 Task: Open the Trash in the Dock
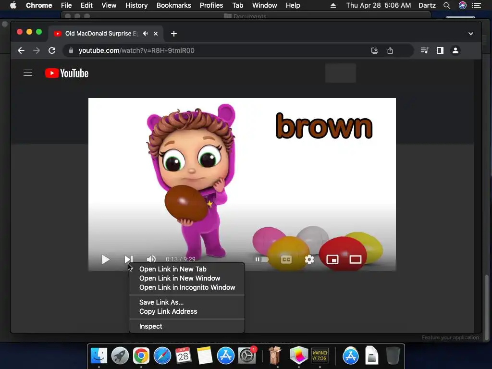coord(393,356)
